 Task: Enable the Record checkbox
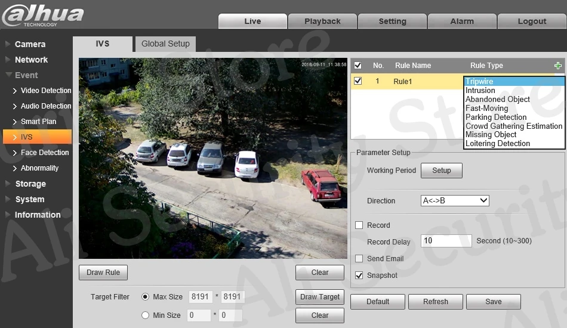click(x=359, y=225)
